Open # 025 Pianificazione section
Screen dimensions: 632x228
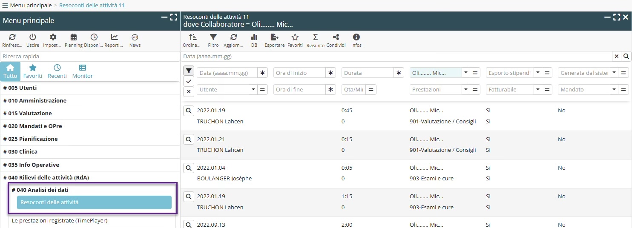click(x=90, y=139)
